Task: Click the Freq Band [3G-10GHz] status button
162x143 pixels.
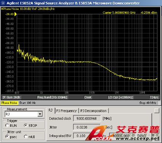Action: pyautogui.click(x=52, y=97)
